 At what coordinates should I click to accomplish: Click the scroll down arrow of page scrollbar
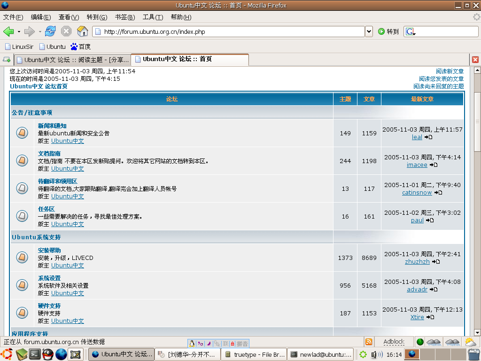[x=477, y=332]
